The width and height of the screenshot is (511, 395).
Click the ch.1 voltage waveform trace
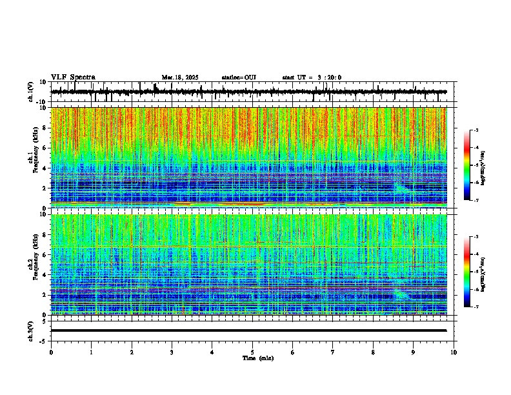coord(248,92)
